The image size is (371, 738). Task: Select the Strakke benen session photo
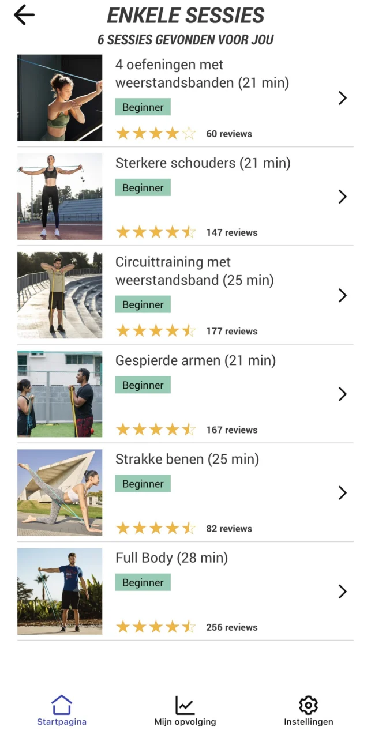(x=59, y=492)
